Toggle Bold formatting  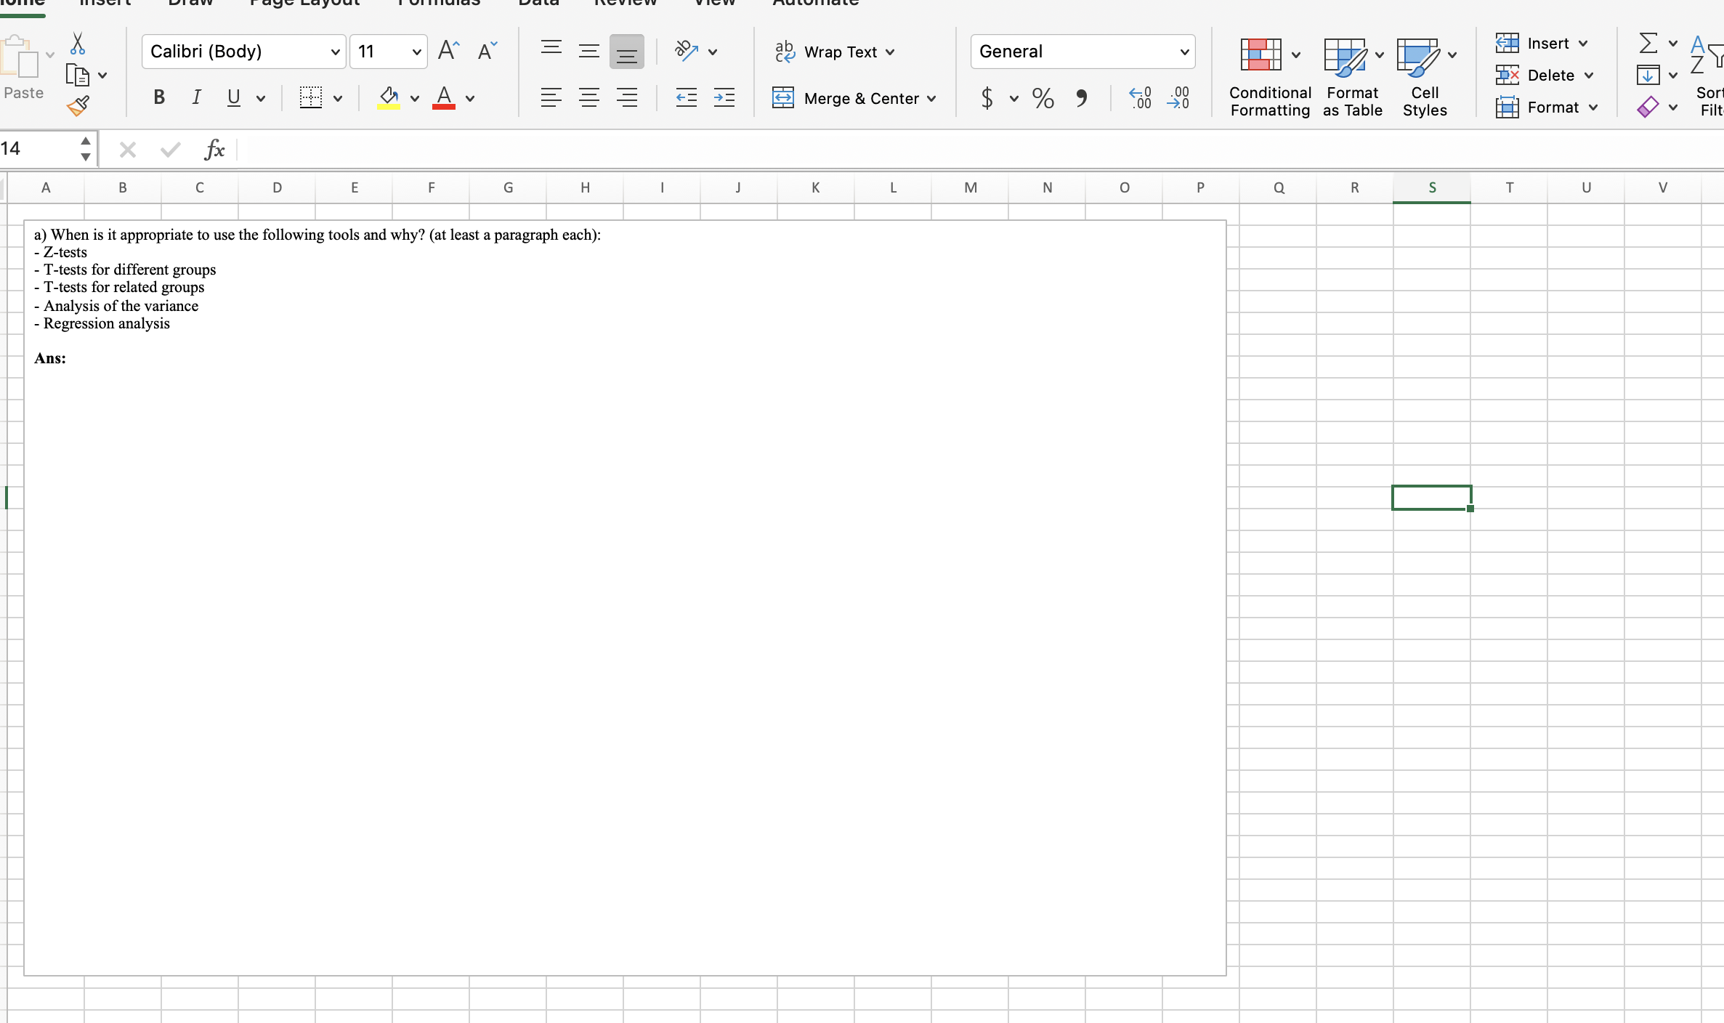coord(159,98)
